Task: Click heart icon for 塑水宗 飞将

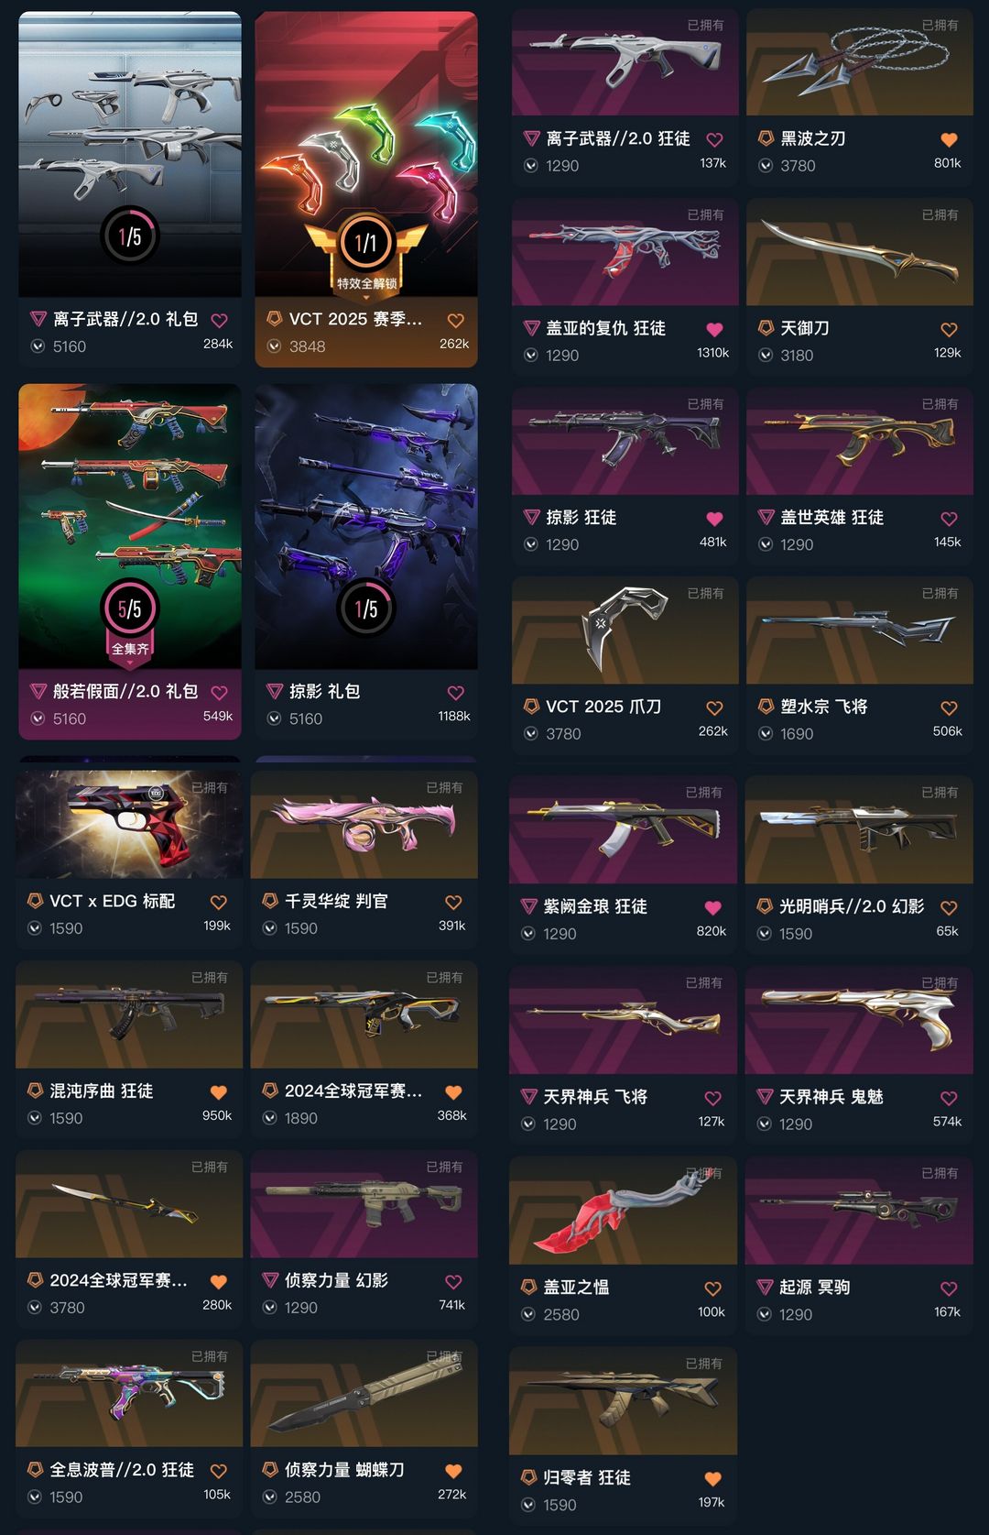Action: pos(949,707)
